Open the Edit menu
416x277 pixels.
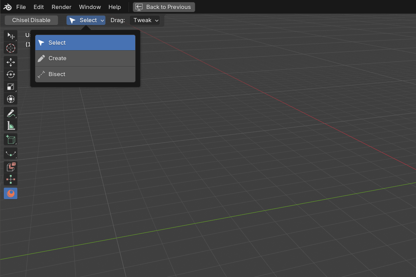pyautogui.click(x=39, y=7)
